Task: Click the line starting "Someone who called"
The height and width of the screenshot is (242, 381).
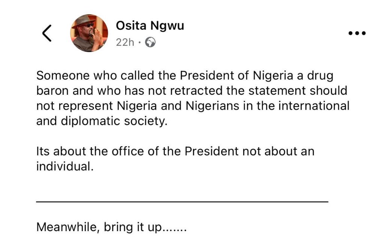Action: pos(184,76)
